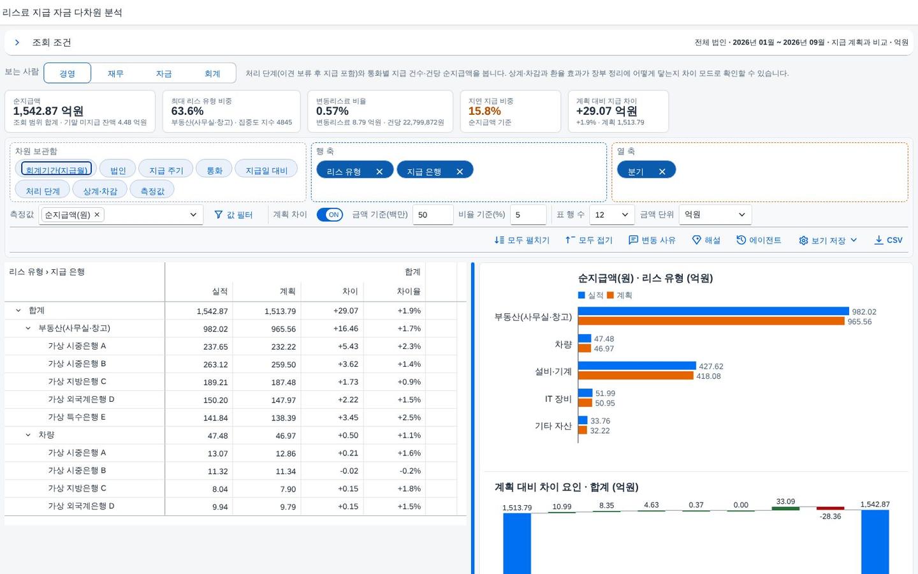Screen dimensions: 918x574
Task: Open the 값 필터 funnel filter
Action: click(x=233, y=215)
